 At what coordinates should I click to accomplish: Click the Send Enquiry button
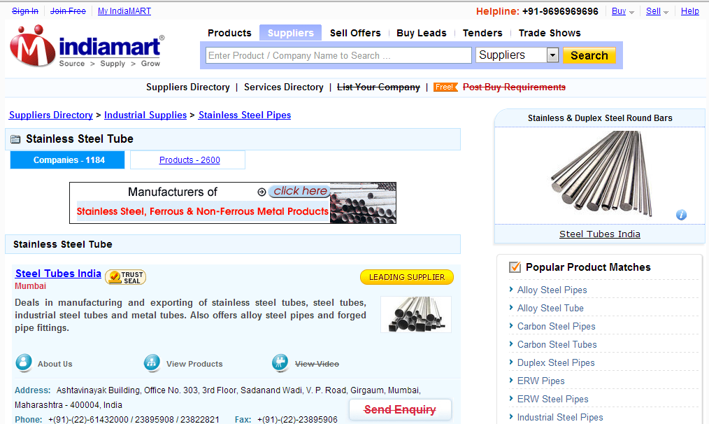400,409
